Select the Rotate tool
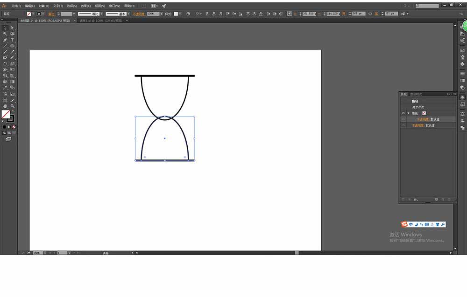 click(5, 63)
